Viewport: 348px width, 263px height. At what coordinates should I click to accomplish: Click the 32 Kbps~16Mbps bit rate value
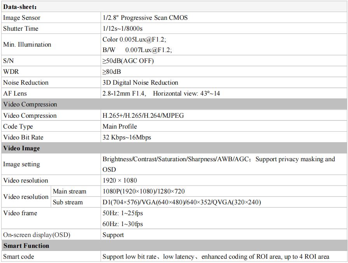pyautogui.click(x=127, y=138)
